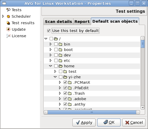Click the horizontal scrollbar of folder tree
Screen dimensions: 148x129
92,112
